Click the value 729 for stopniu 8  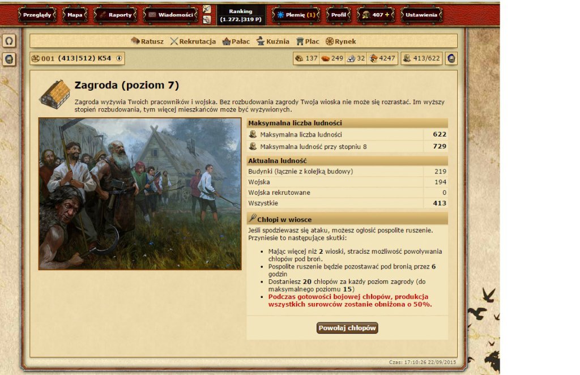point(440,146)
